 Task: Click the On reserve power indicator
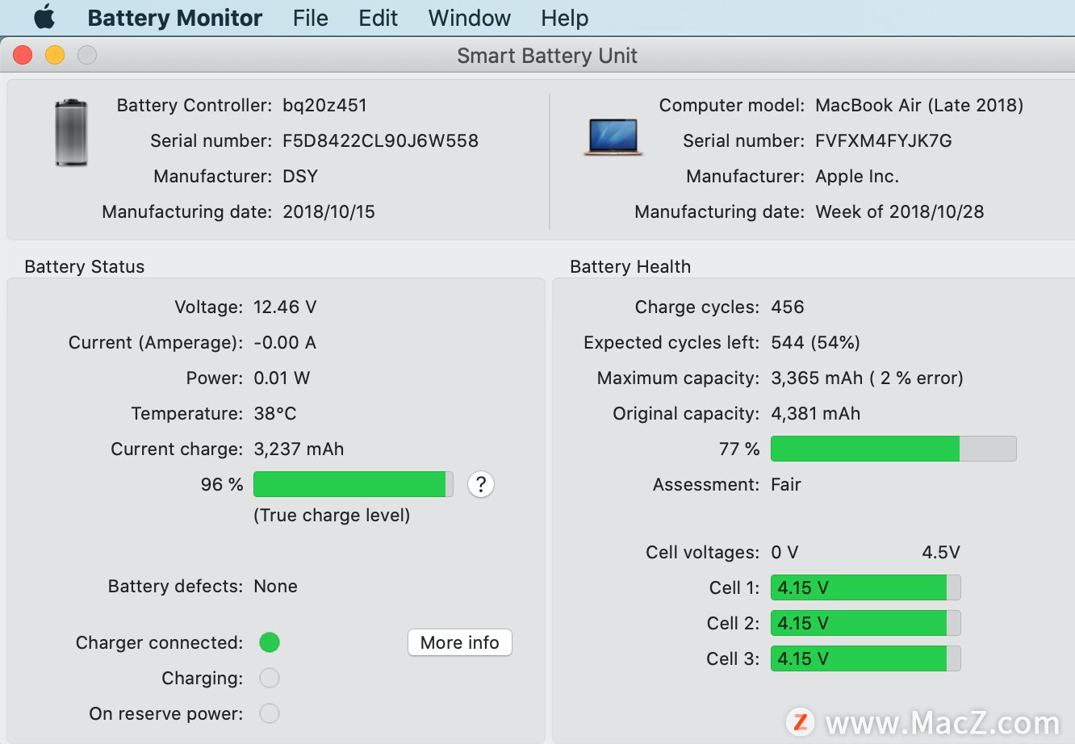[270, 713]
